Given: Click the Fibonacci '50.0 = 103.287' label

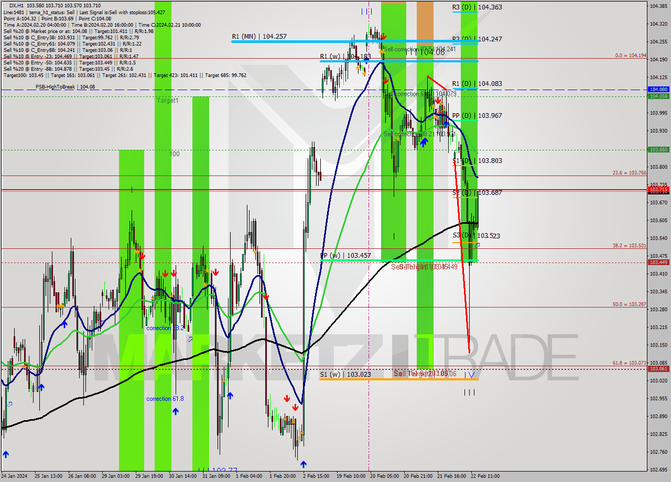Looking at the screenshot, I should click(630, 304).
